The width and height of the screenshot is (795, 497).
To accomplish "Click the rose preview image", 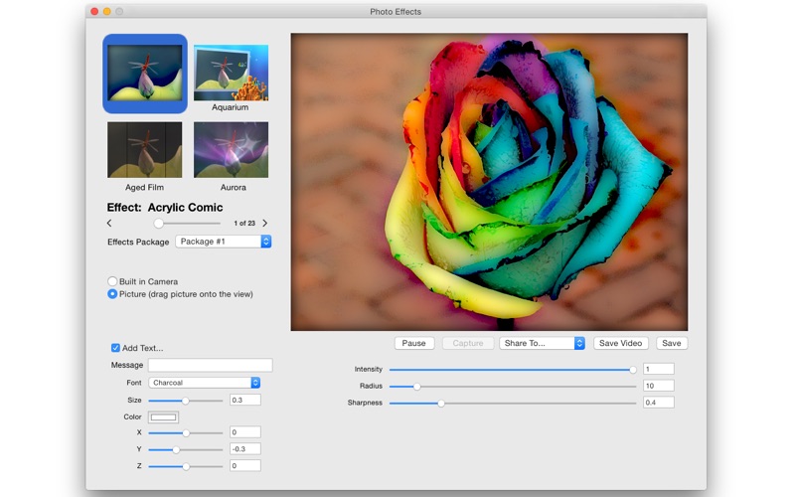I will [489, 182].
